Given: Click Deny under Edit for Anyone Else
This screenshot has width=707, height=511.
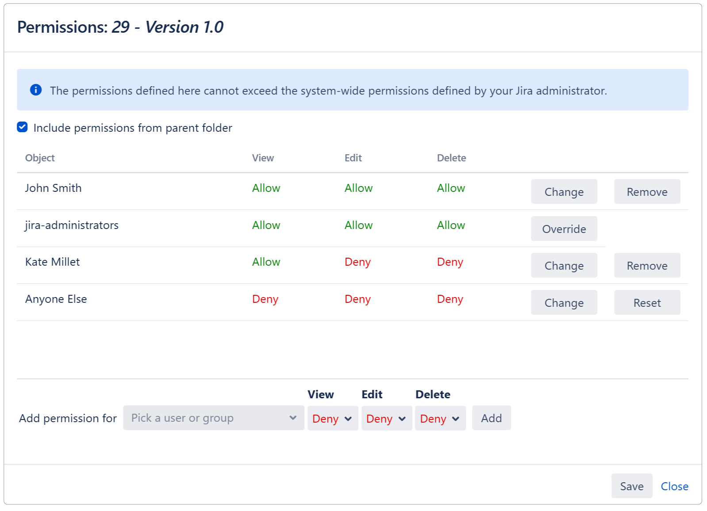Looking at the screenshot, I should (x=358, y=299).
